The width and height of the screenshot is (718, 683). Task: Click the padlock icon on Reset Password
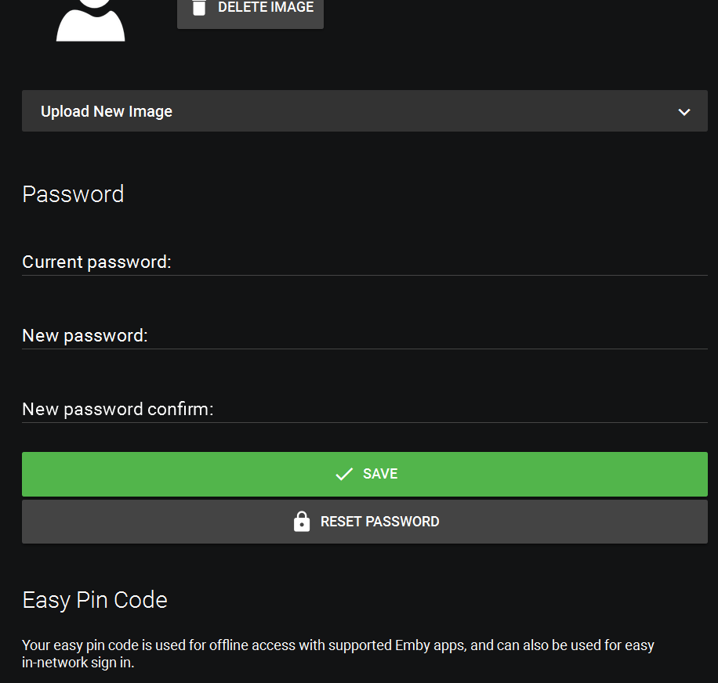pos(302,522)
